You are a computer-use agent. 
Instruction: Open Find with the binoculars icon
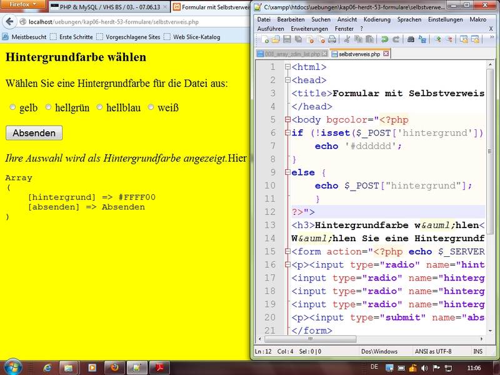point(411,39)
